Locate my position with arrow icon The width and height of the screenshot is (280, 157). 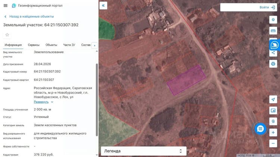[273, 99]
